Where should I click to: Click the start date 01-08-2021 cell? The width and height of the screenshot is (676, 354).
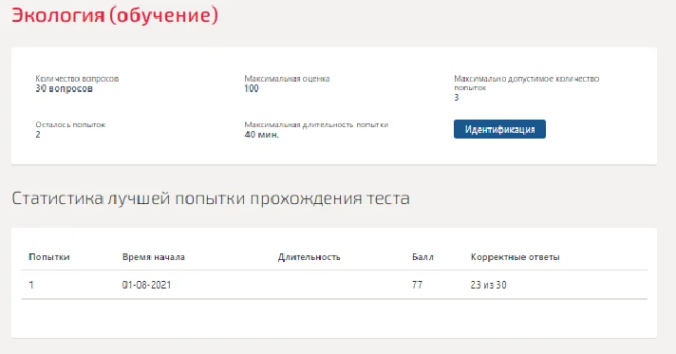(x=146, y=285)
